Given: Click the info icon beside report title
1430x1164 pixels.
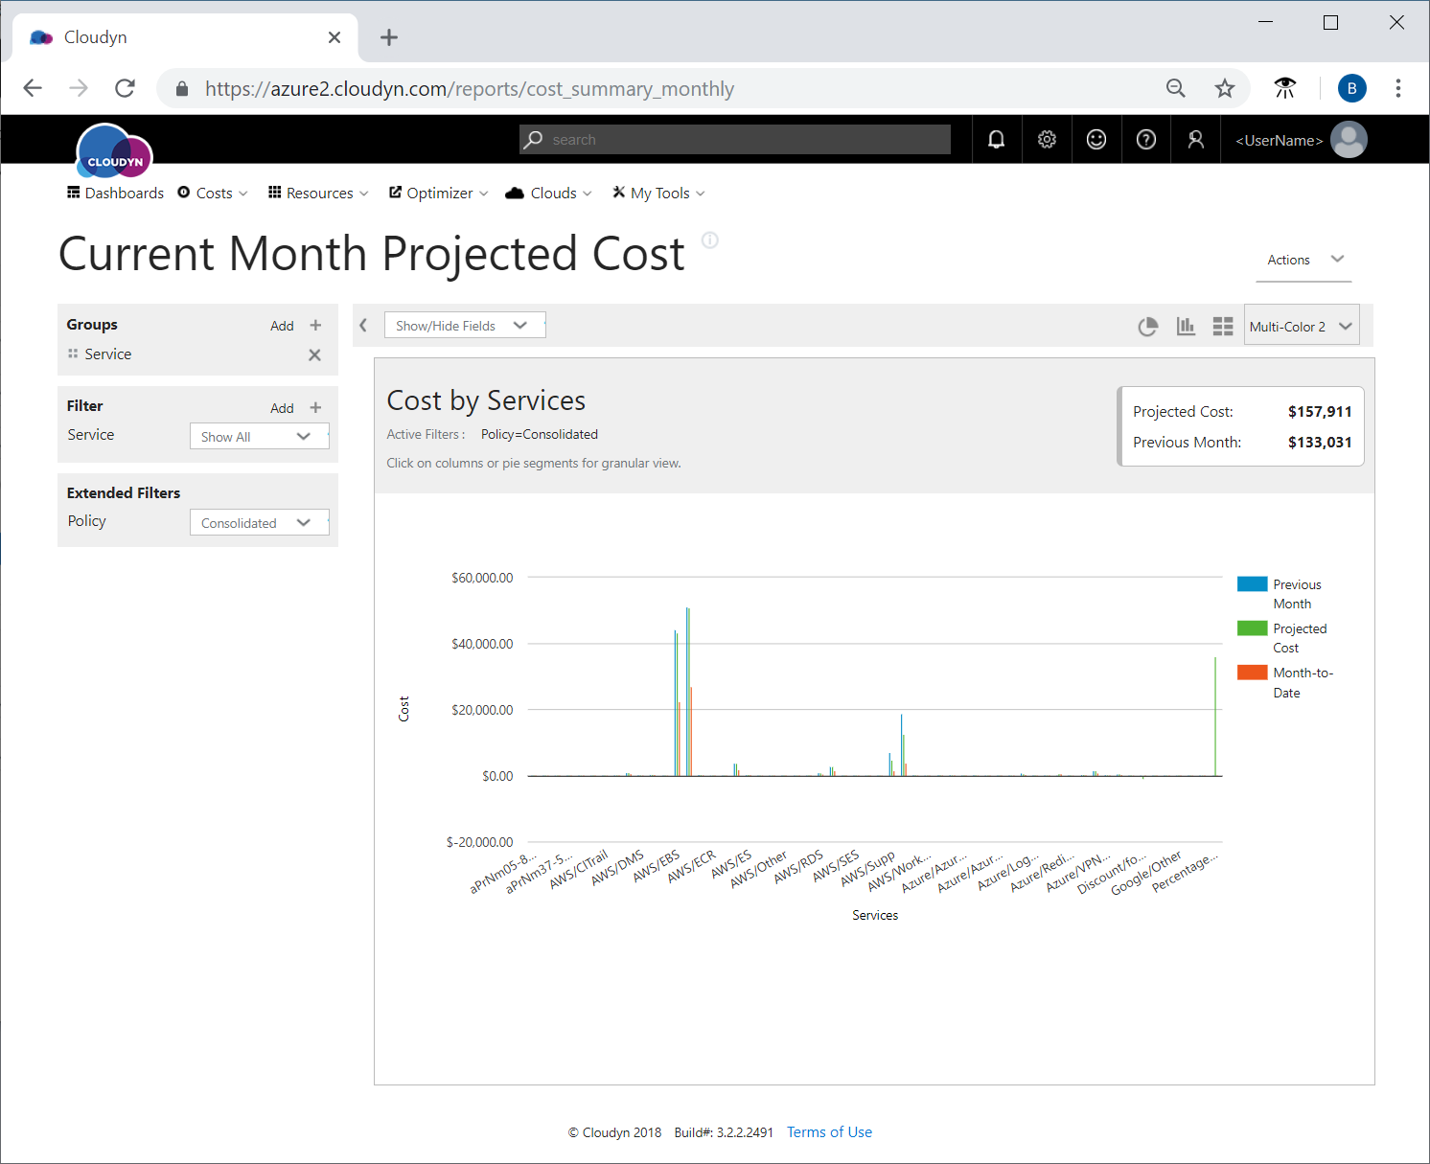Looking at the screenshot, I should 710,240.
